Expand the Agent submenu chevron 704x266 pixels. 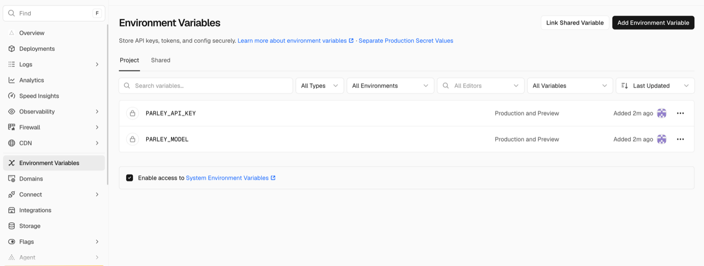(x=97, y=257)
